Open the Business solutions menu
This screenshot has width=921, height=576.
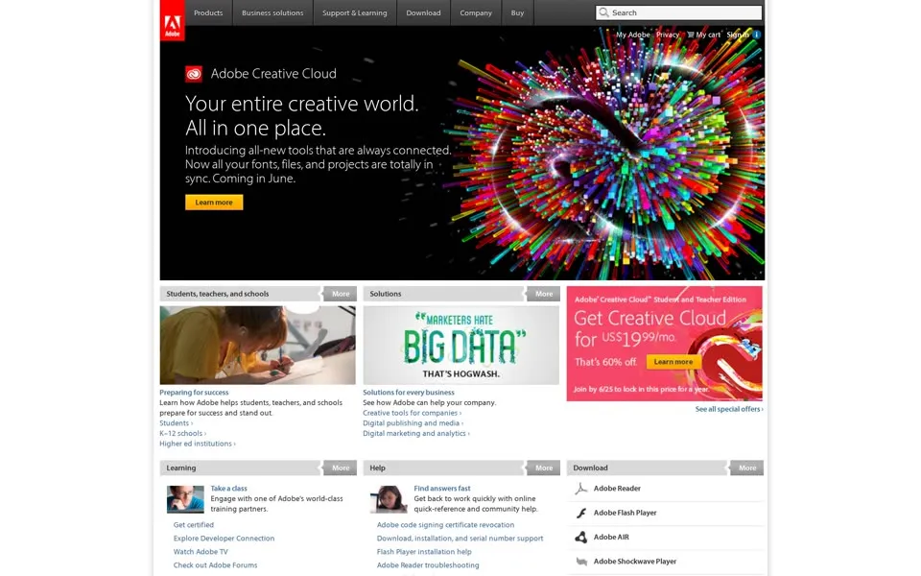pos(272,12)
